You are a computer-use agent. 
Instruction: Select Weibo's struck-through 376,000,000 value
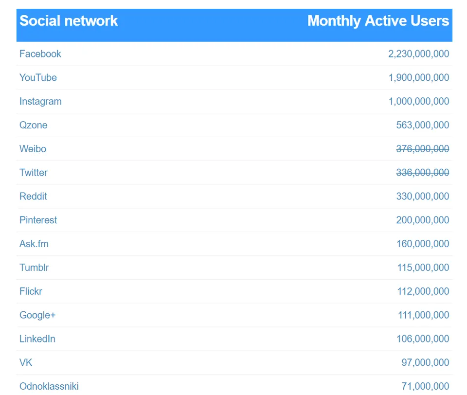click(422, 149)
